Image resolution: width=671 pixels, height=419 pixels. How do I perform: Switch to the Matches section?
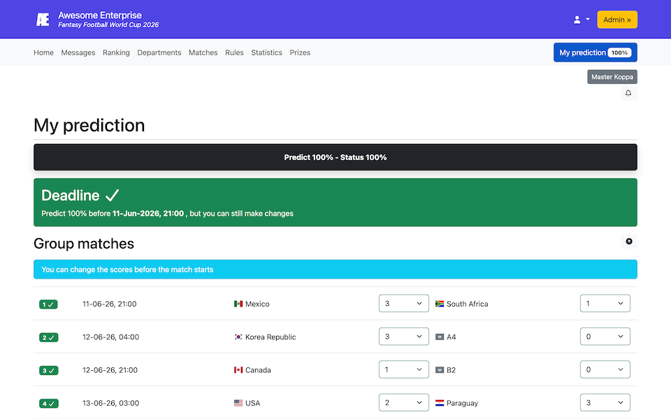coord(203,52)
